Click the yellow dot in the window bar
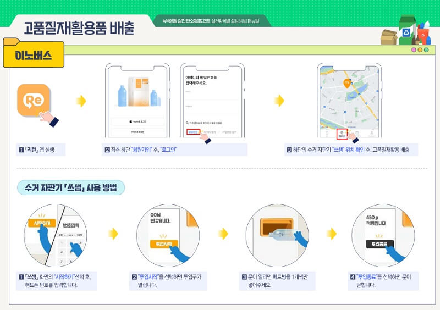Screen dimensions: 440x310 [x=420, y=50]
